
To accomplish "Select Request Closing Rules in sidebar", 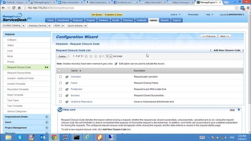I will [19, 73].
